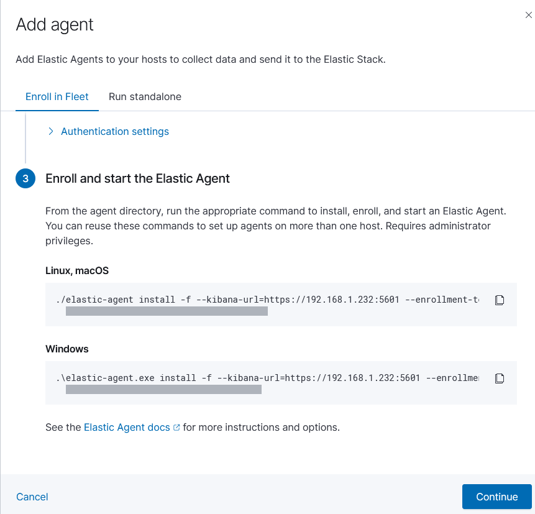The image size is (535, 514).
Task: Click the copy icon in the Linux code block
Action: (x=500, y=300)
